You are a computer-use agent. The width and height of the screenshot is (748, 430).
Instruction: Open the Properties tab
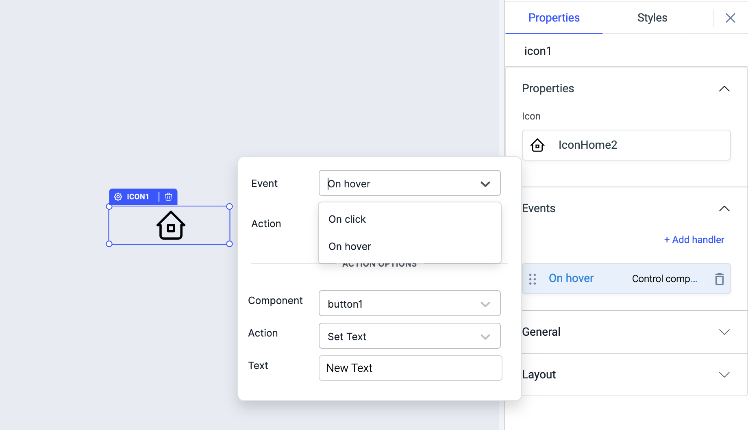pyautogui.click(x=554, y=18)
